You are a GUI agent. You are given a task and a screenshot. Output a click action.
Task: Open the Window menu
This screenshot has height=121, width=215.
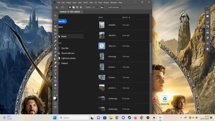click(114, 2)
